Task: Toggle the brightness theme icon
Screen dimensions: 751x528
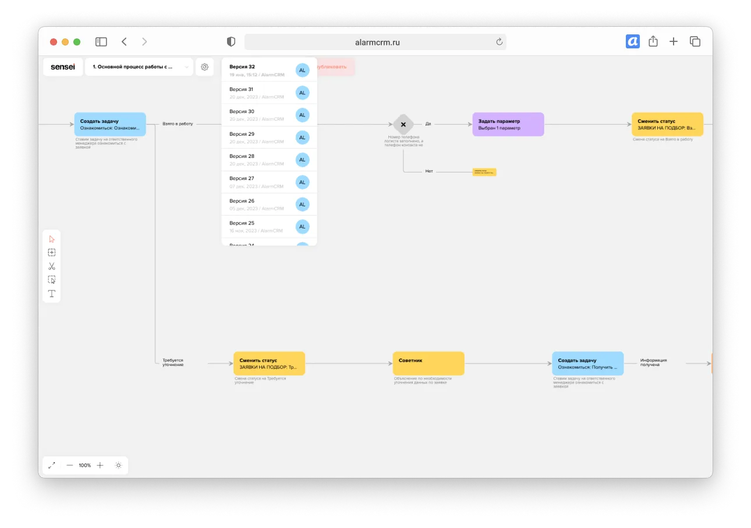Action: tap(118, 465)
